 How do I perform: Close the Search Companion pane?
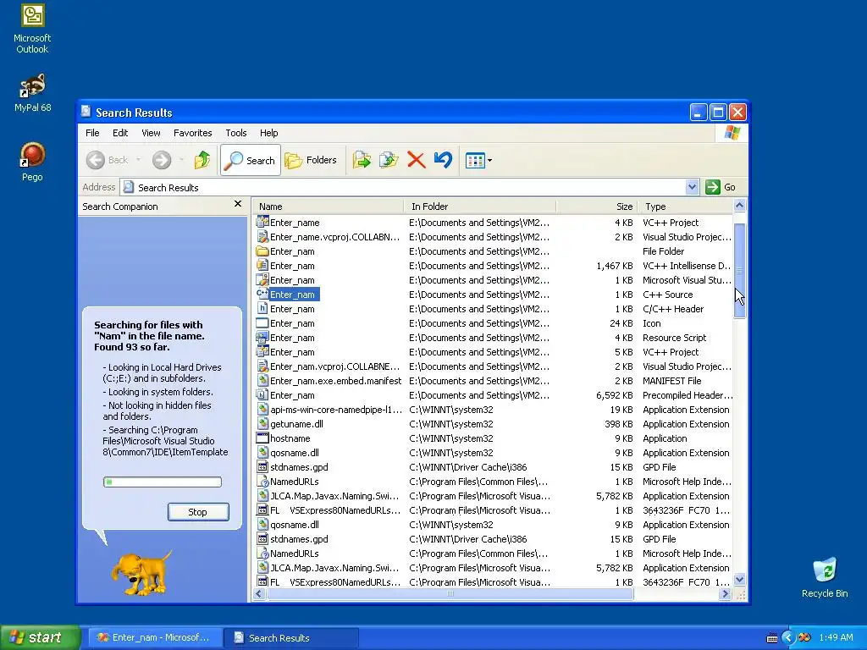[x=238, y=204]
